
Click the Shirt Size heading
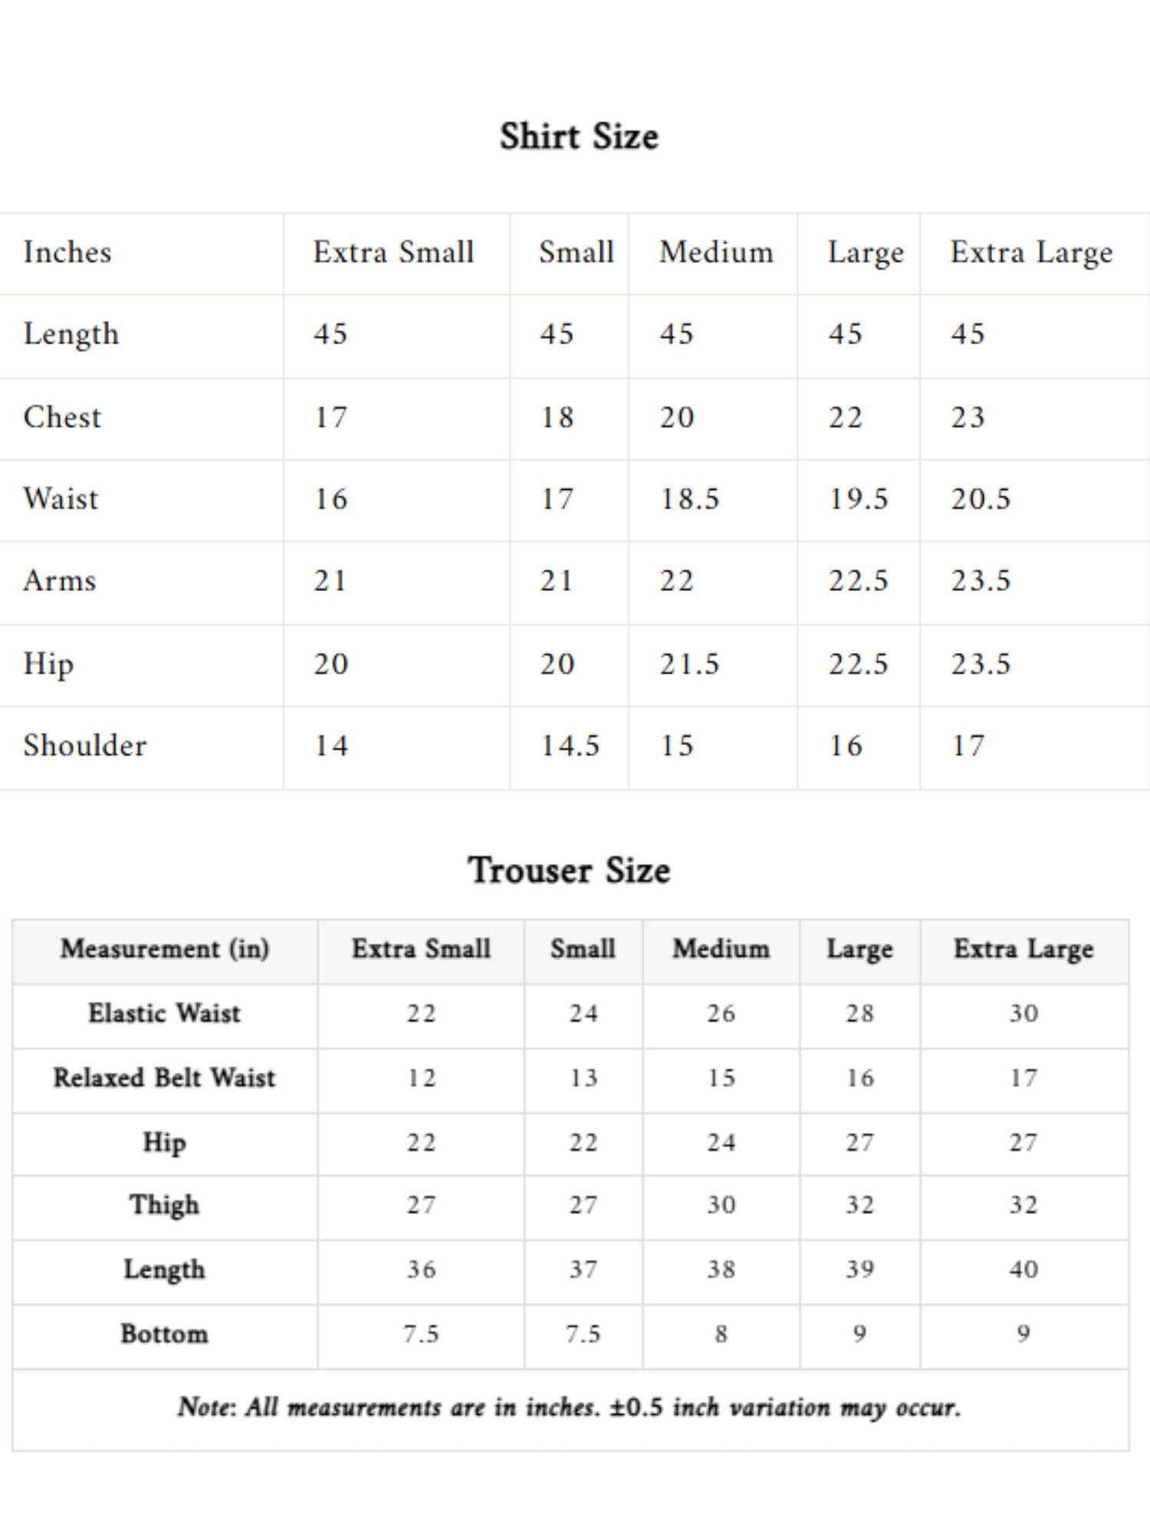579,137
